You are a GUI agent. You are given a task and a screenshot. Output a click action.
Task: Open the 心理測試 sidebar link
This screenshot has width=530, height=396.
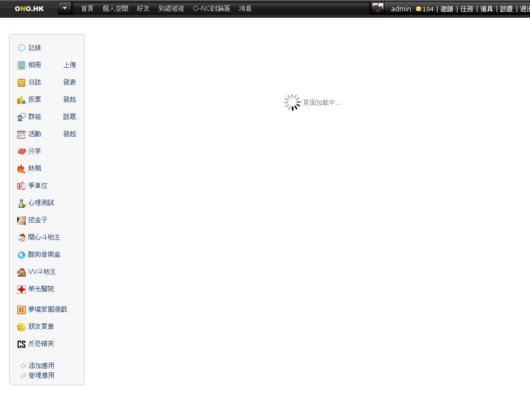point(41,203)
